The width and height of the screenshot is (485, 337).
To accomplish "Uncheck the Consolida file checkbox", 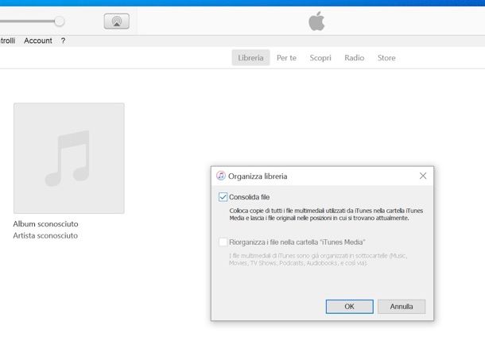I will tap(223, 197).
